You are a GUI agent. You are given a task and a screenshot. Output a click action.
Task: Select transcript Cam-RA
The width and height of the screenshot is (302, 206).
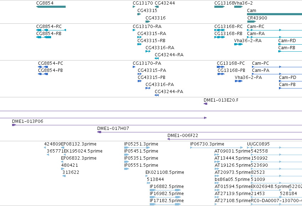(256, 33)
